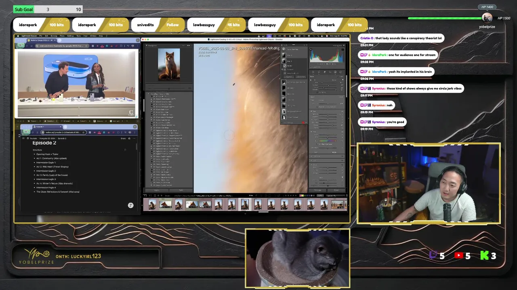Select the Masking tool in Lightroom tool strip
The height and width of the screenshot is (290, 517).
click(335, 72)
